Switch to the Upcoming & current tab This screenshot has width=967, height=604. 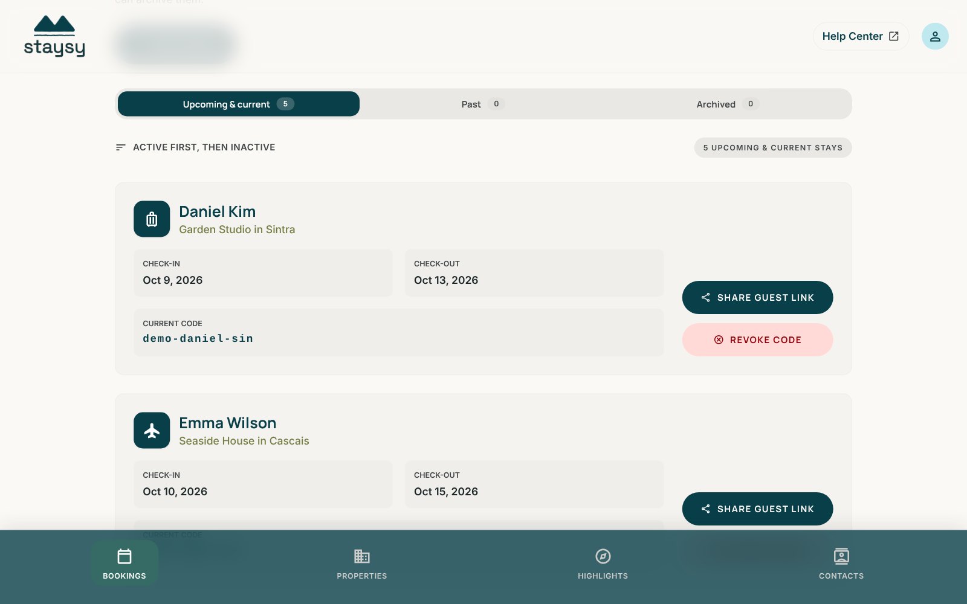pyautogui.click(x=239, y=104)
